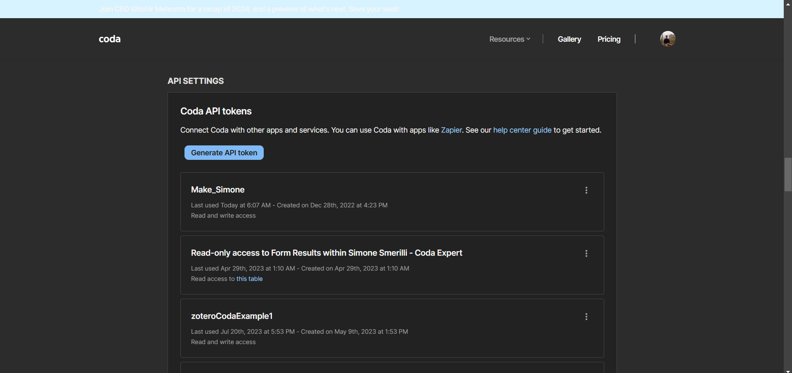The width and height of the screenshot is (792, 373).
Task: Open the zoteroCodaExample1 token options menu
Action: pos(586,316)
